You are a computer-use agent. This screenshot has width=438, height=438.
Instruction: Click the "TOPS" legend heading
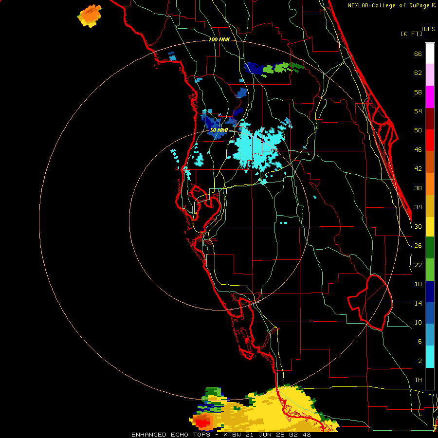(428, 29)
